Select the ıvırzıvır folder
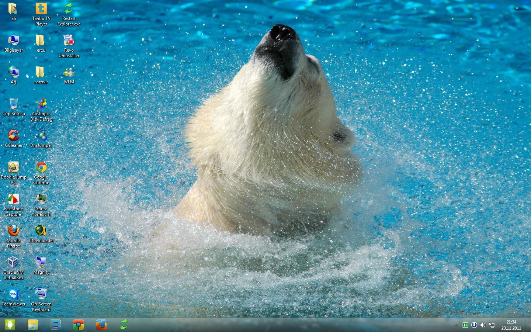 pyautogui.click(x=41, y=75)
